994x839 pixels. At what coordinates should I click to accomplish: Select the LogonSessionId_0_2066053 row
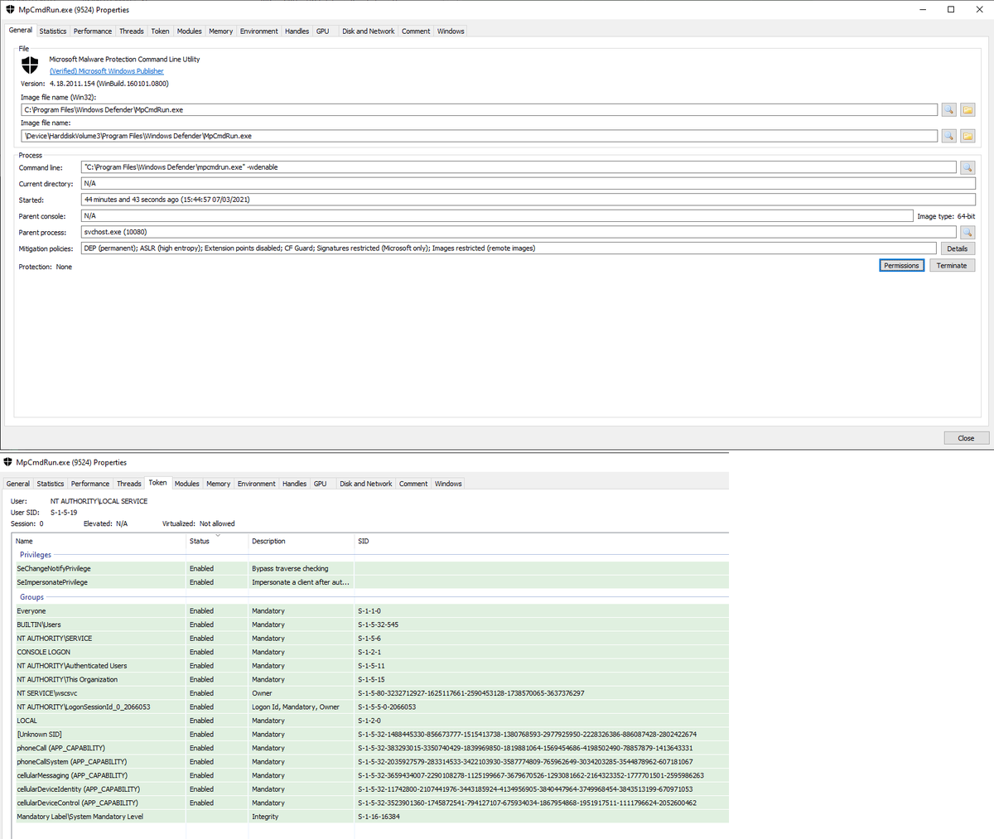[370, 706]
